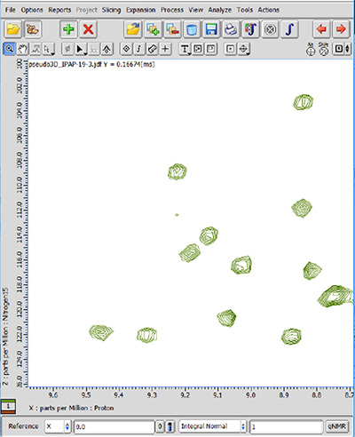The image size is (355, 437).
Task: Open the View menu
Action: [196, 10]
